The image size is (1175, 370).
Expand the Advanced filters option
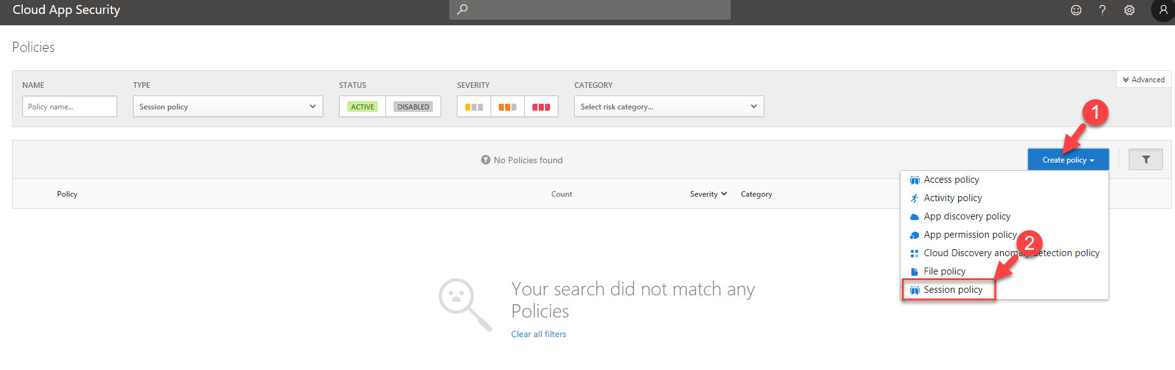click(1144, 80)
